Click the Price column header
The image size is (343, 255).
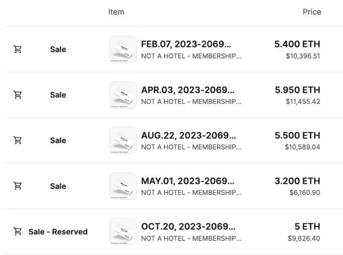312,12
